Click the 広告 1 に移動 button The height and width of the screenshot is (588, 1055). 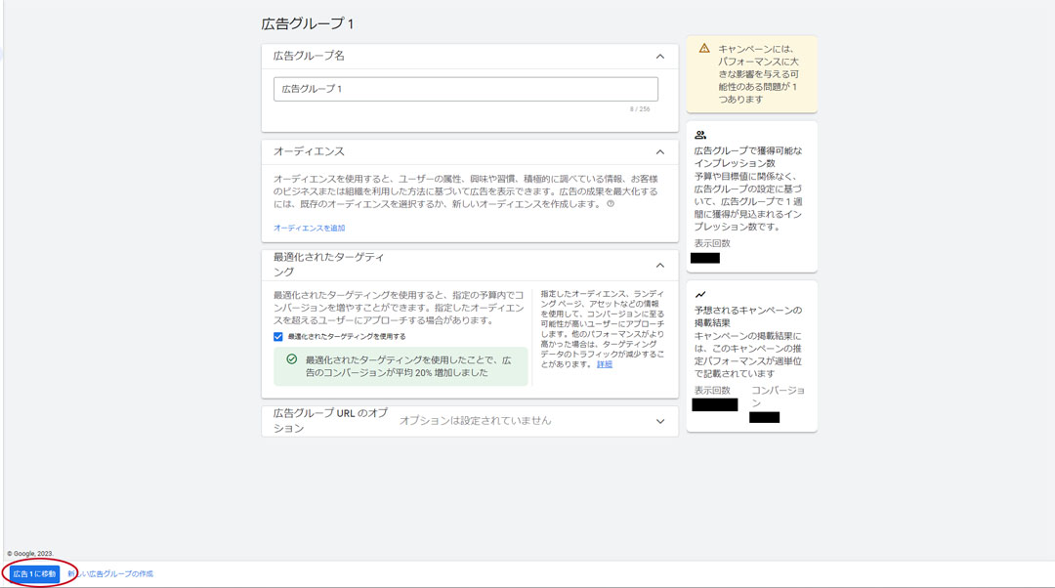34,573
